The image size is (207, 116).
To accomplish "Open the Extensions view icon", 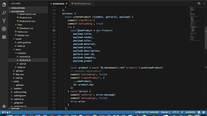I will pyautogui.click(x=4, y=37).
